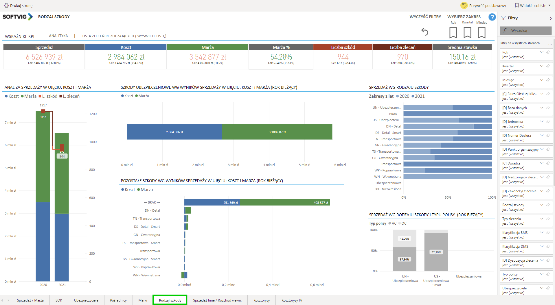Click the Kwartał bookmark icon
Image resolution: width=555 pixels, height=305 pixels.
[467, 32]
